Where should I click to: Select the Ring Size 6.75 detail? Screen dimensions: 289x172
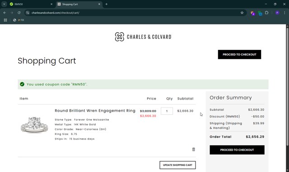tap(66, 134)
